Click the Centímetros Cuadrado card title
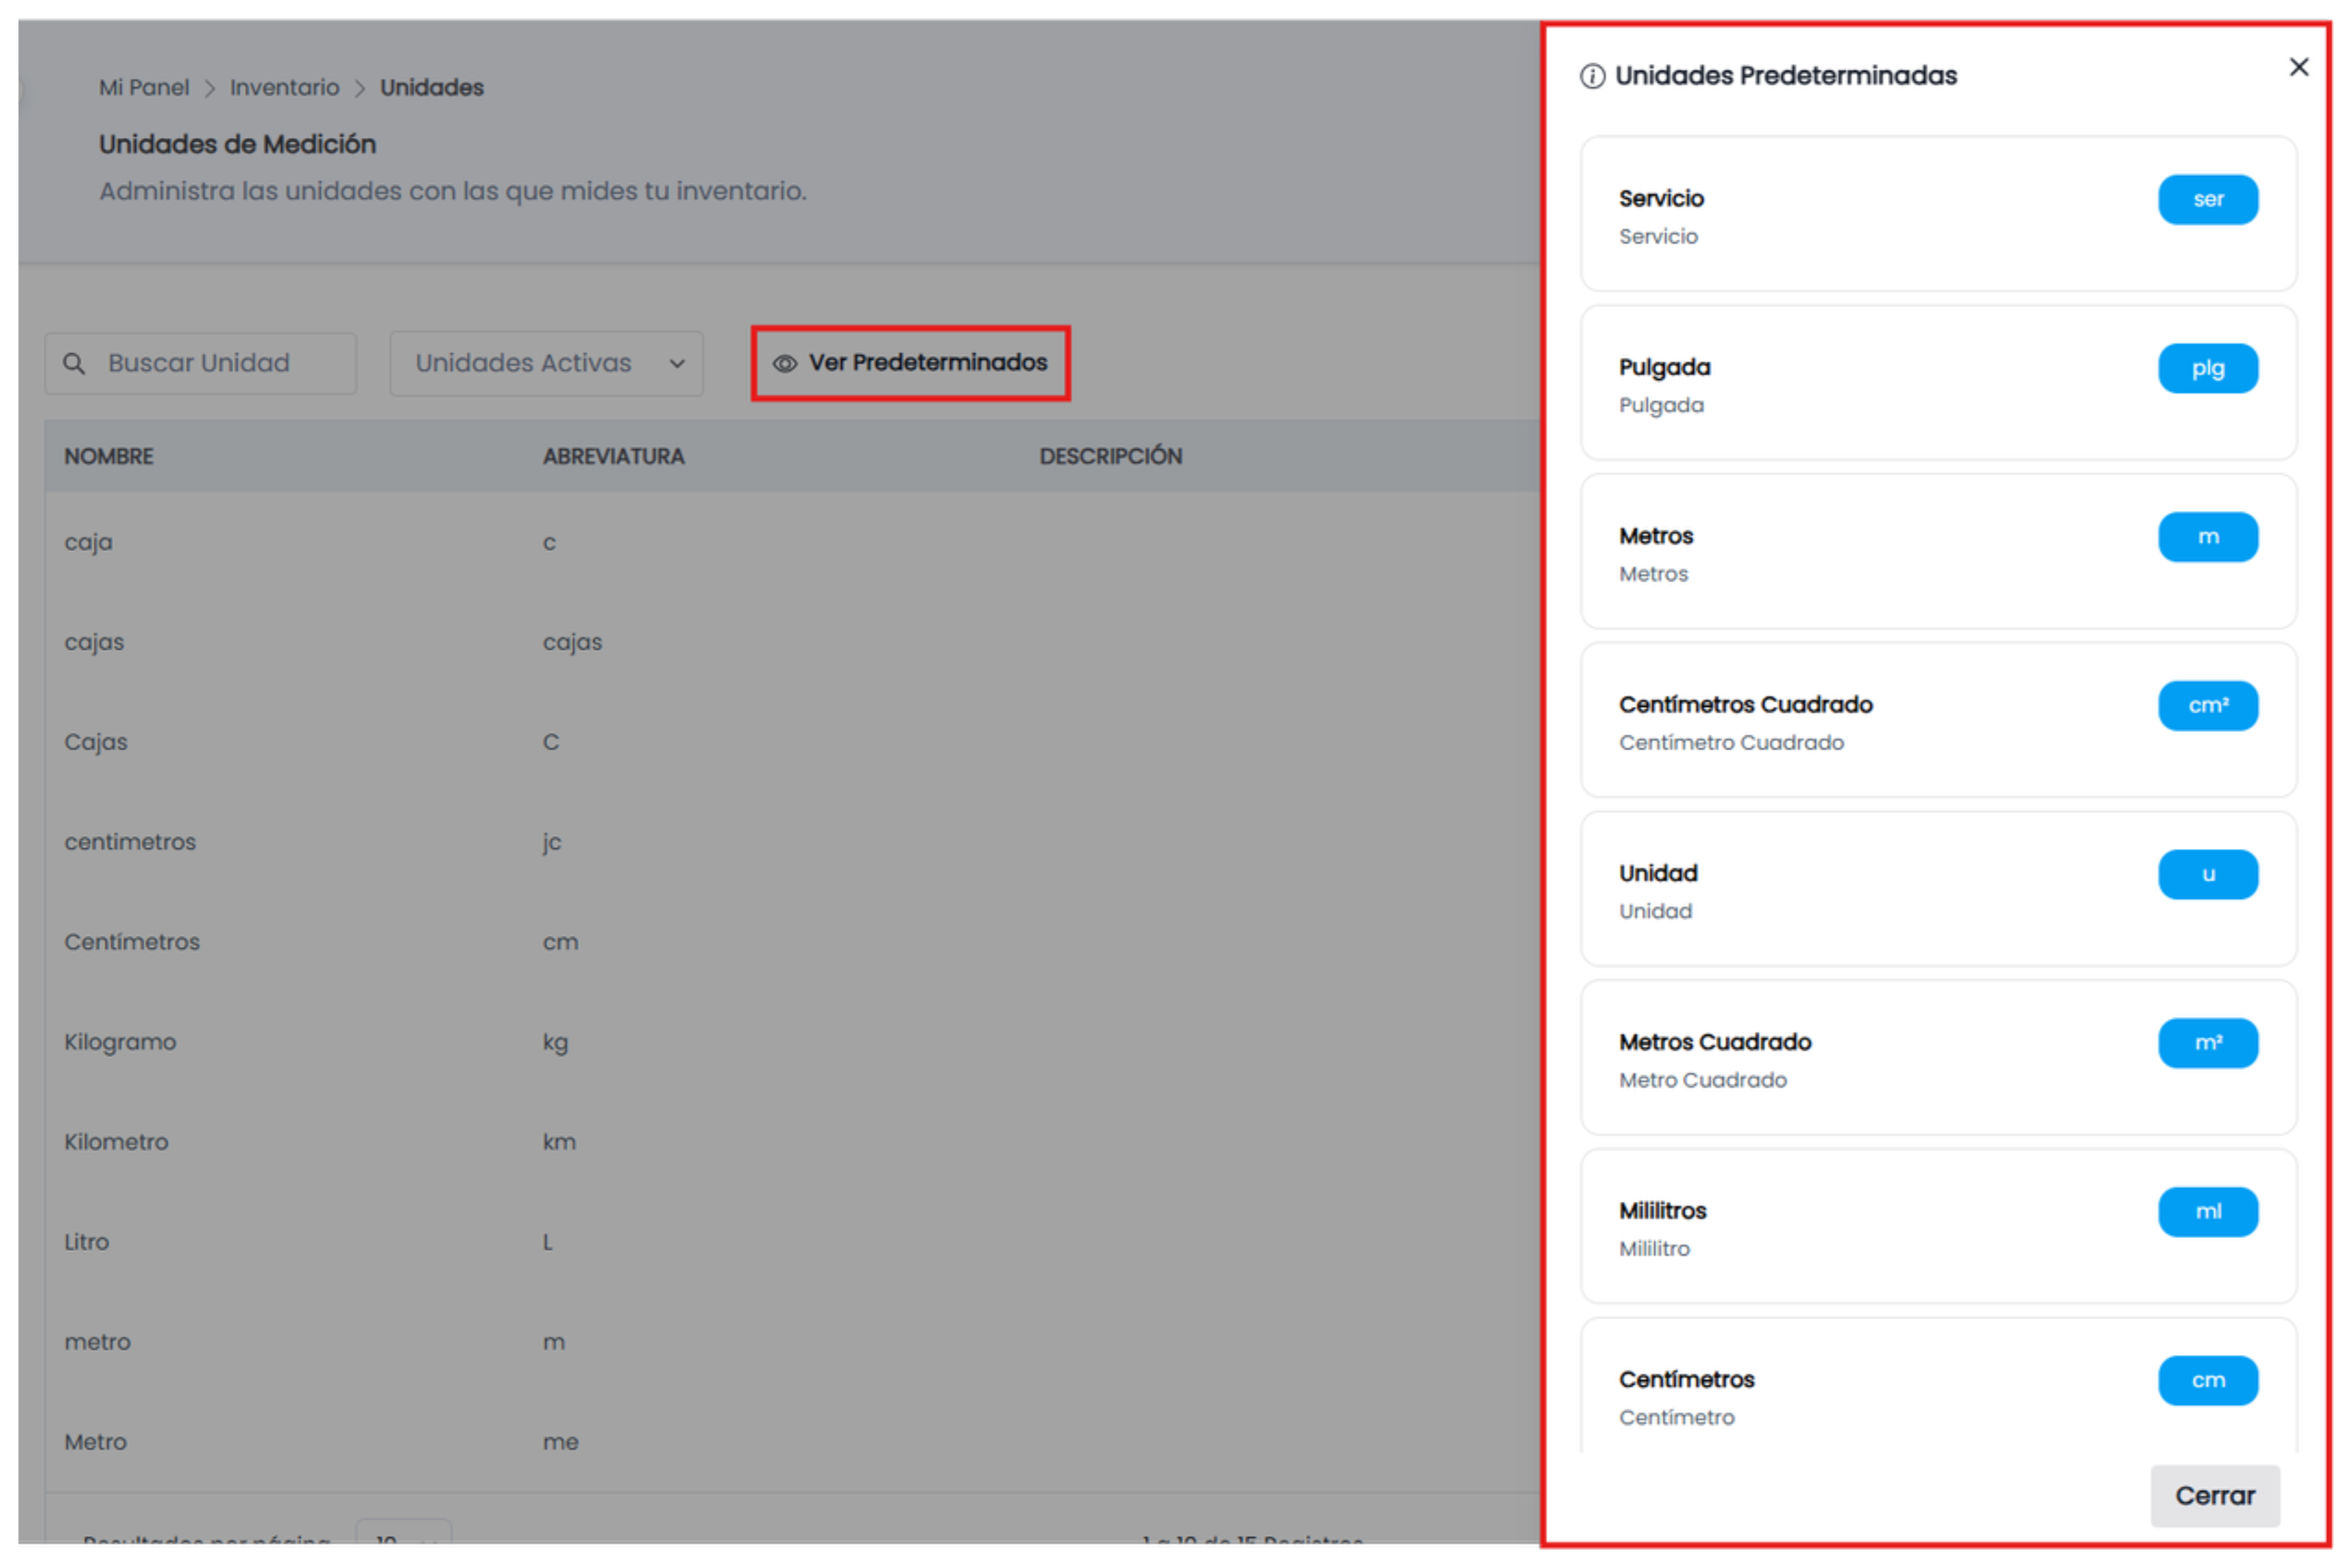Viewport: 2352px width, 1568px height. [1745, 705]
